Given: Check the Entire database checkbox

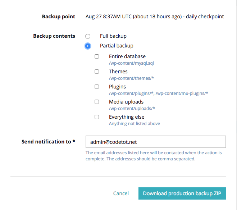Looking at the screenshot, I should click(x=97, y=56).
